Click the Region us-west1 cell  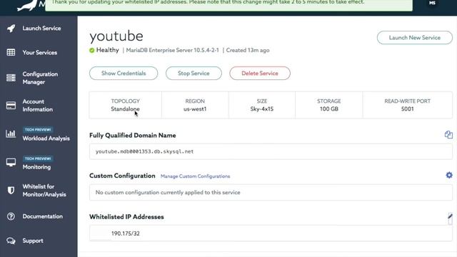pyautogui.click(x=195, y=105)
